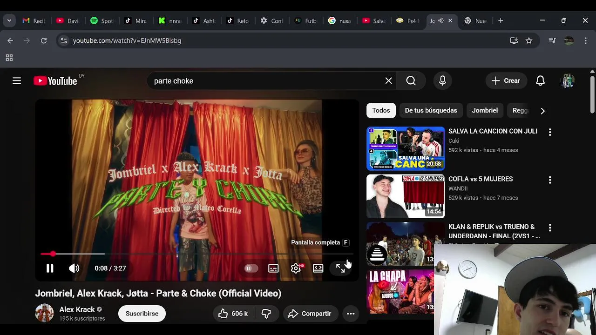The image size is (596, 335).
Task: Open the Crear upload menu
Action: 506,81
